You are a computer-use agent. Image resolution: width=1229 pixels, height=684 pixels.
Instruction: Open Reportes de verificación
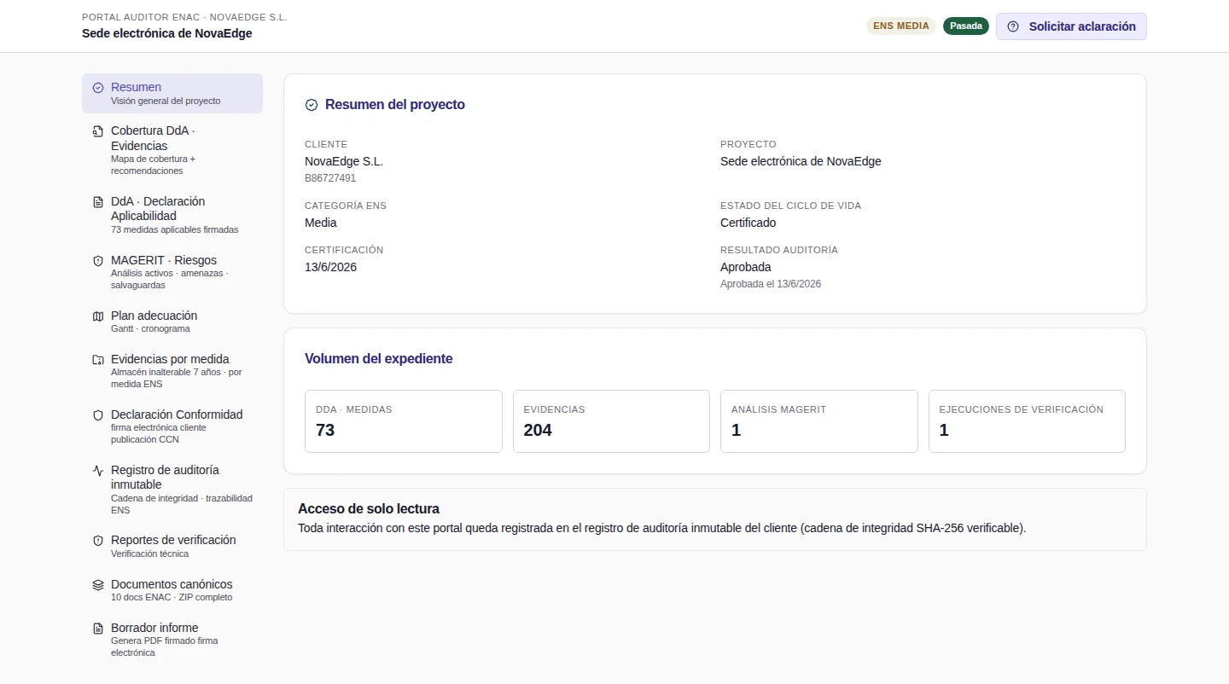pyautogui.click(x=172, y=547)
